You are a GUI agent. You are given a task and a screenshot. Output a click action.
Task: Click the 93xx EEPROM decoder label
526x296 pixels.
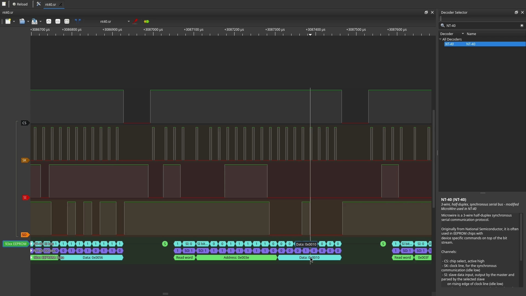[x=16, y=244]
